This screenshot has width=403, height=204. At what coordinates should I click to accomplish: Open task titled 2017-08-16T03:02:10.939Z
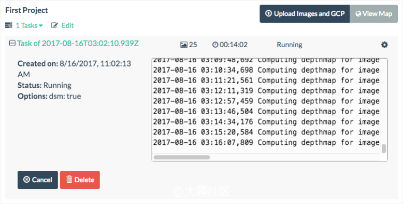click(x=78, y=44)
